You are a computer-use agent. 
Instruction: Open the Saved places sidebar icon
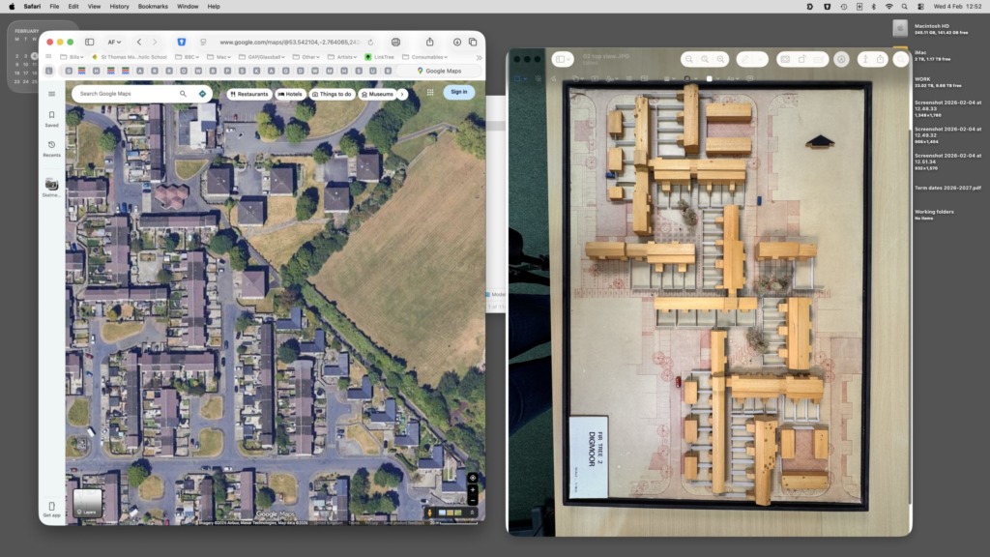click(x=51, y=118)
